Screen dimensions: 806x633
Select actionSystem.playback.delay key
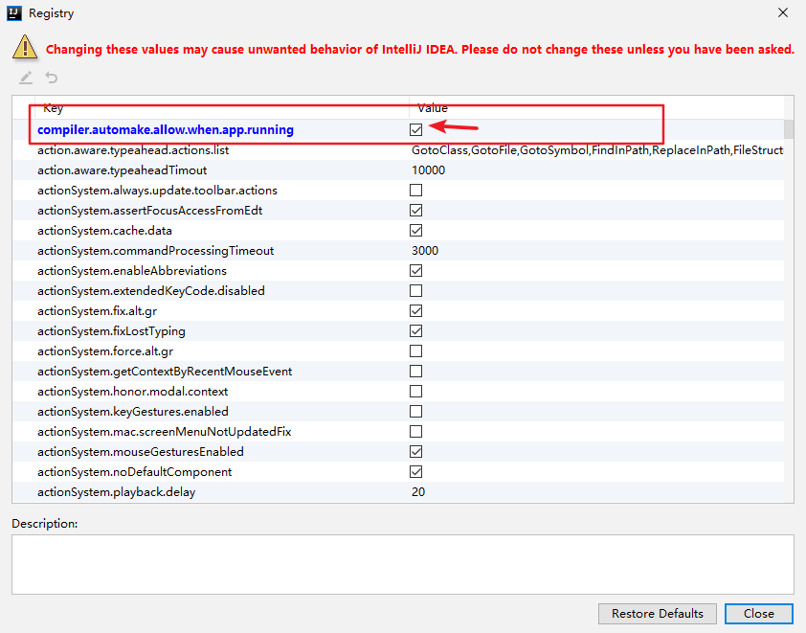tap(117, 492)
